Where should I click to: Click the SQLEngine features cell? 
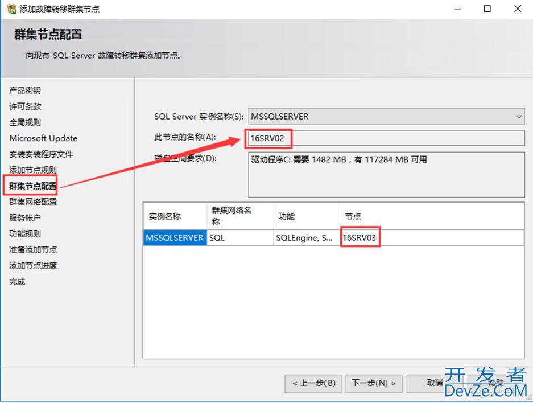307,238
